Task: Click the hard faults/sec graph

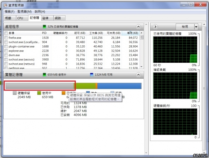Action: pyautogui.click(x=175, y=122)
